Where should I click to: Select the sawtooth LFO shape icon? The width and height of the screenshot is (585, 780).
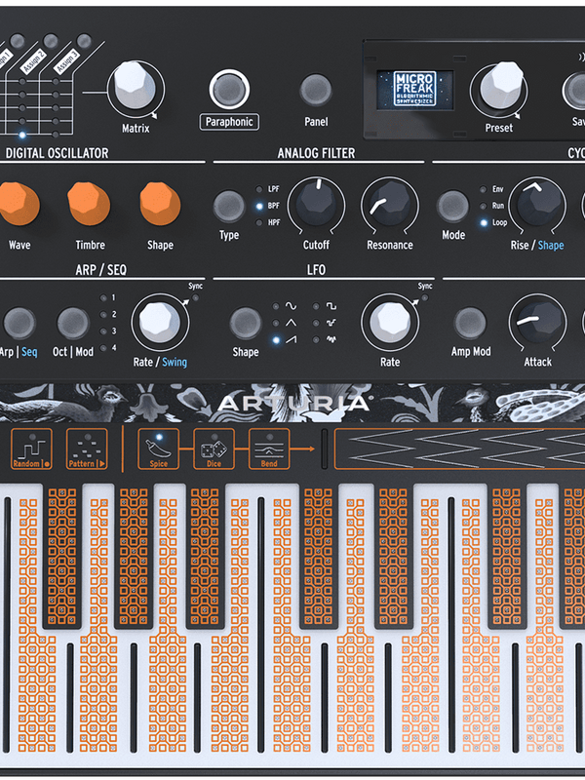coord(291,340)
